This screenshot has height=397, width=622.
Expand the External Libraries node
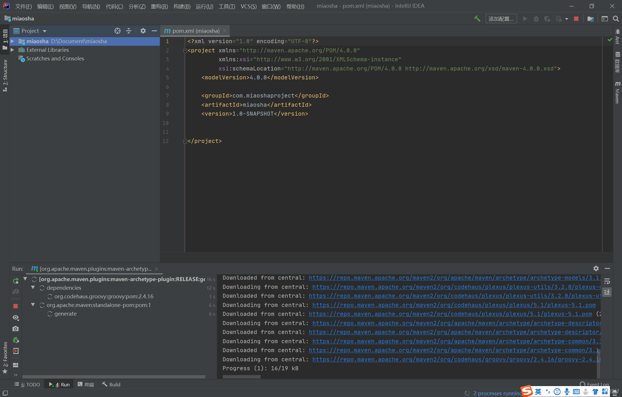click(12, 50)
